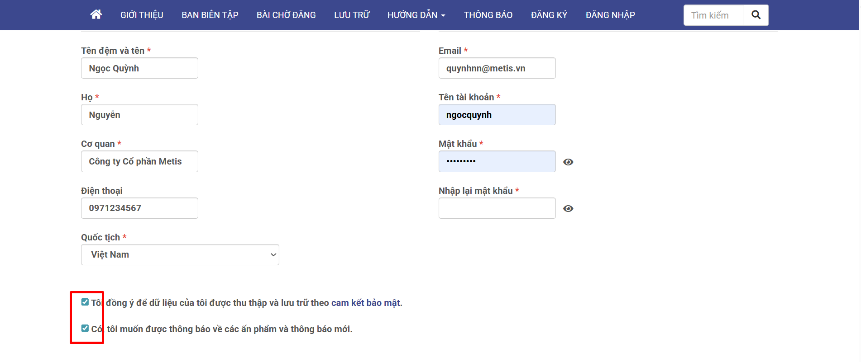
Task: Click the home icon in navigation bar
Action: point(96,15)
